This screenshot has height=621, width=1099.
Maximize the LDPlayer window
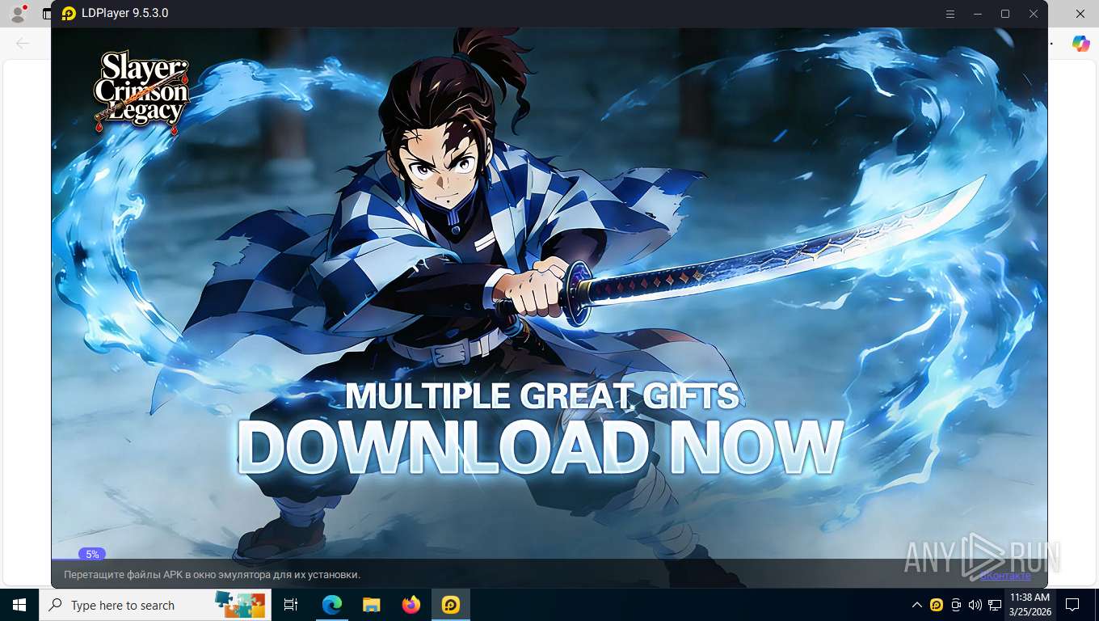click(1005, 14)
